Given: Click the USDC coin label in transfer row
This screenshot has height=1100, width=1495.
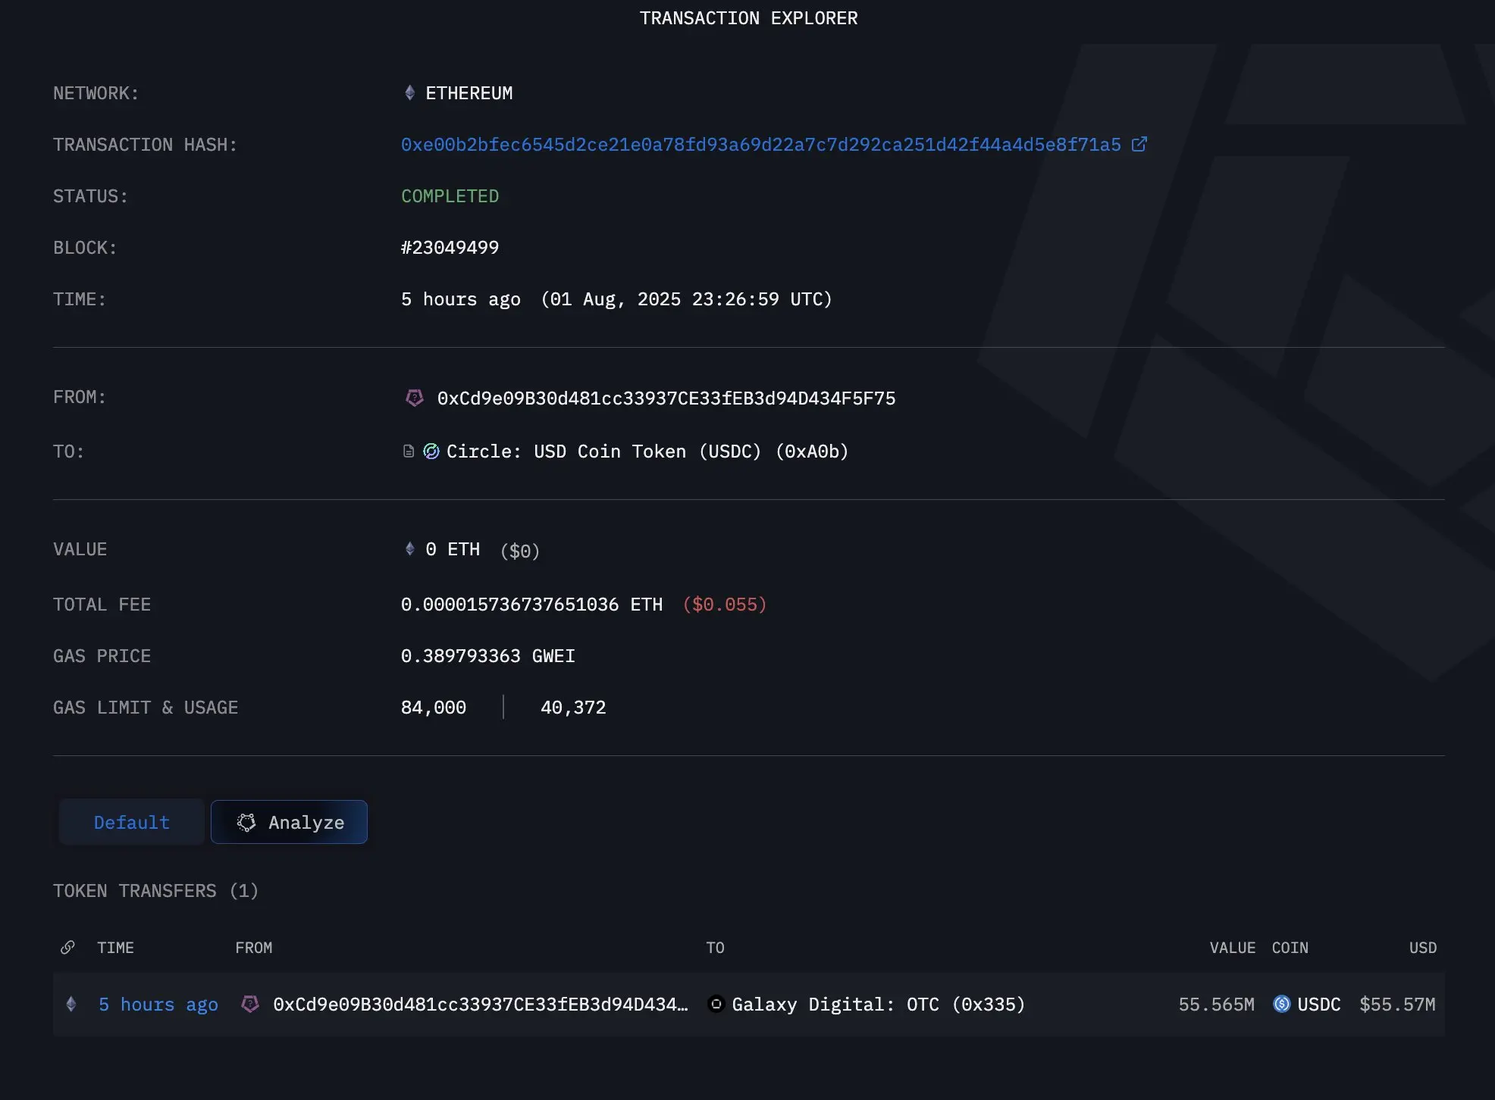Looking at the screenshot, I should (x=1318, y=1005).
